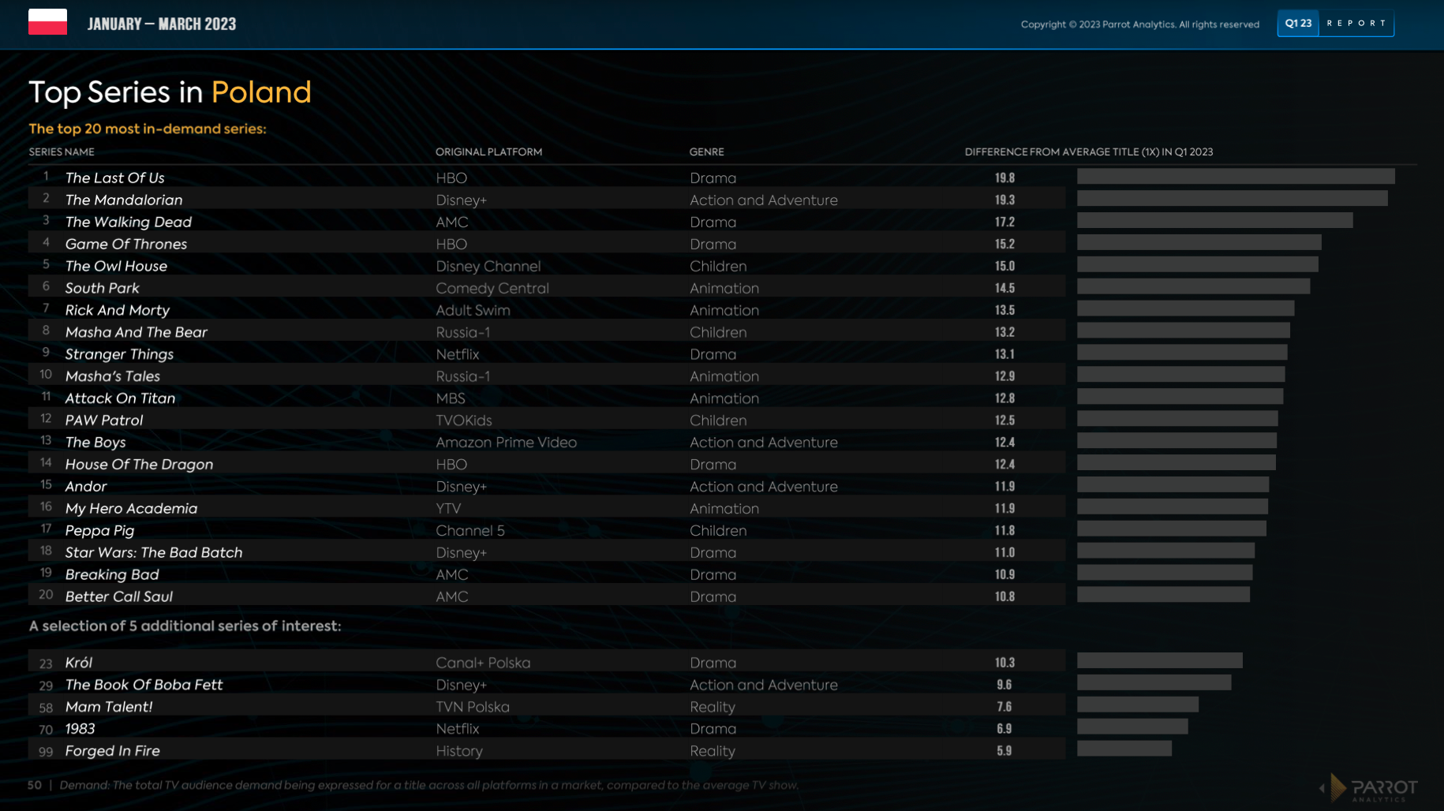Click the Poland flag icon

point(47,22)
